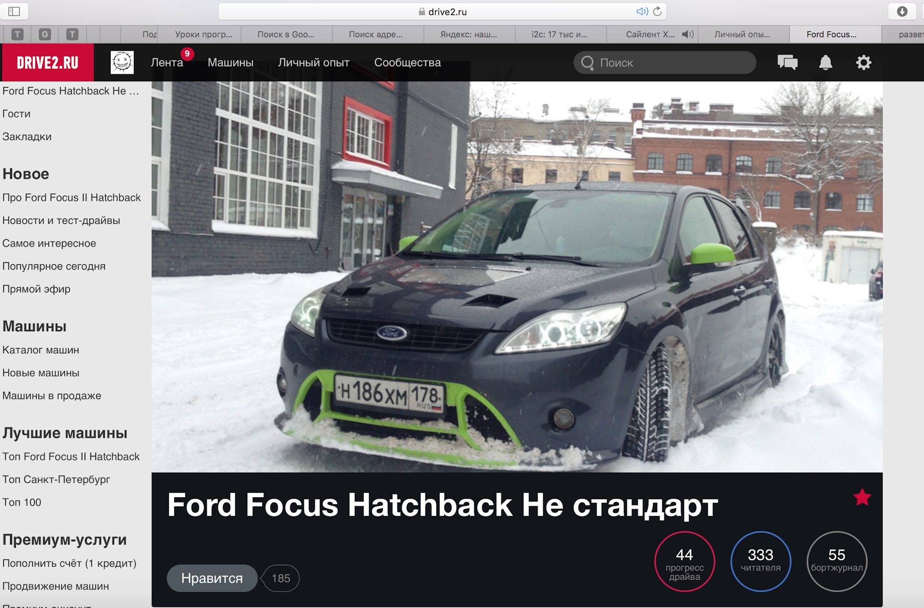
Task: Open notifications bell icon
Action: pos(826,63)
